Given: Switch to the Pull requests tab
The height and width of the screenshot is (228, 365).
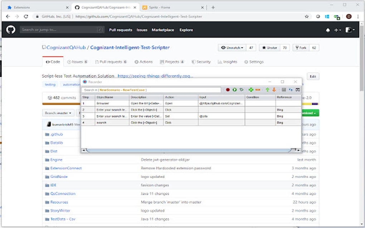Looking at the screenshot, I should (x=111, y=61).
